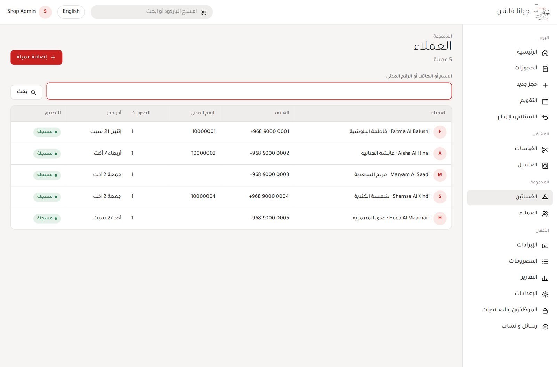
Task: Focus the customer name or phone search field
Action: point(249,91)
